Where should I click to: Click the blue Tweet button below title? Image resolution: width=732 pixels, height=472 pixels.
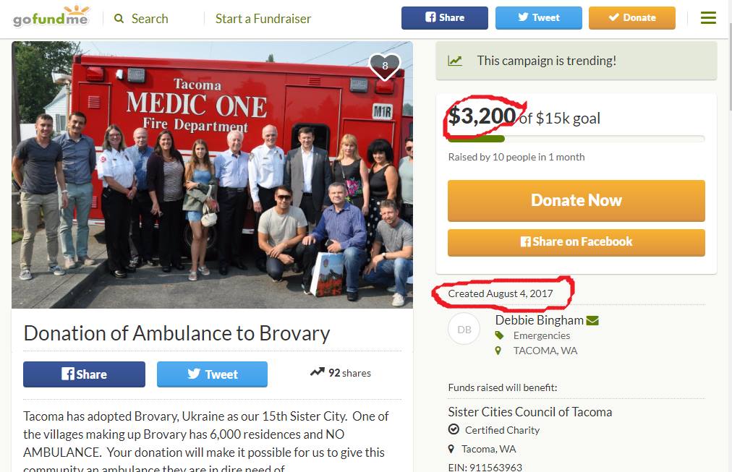tap(212, 374)
